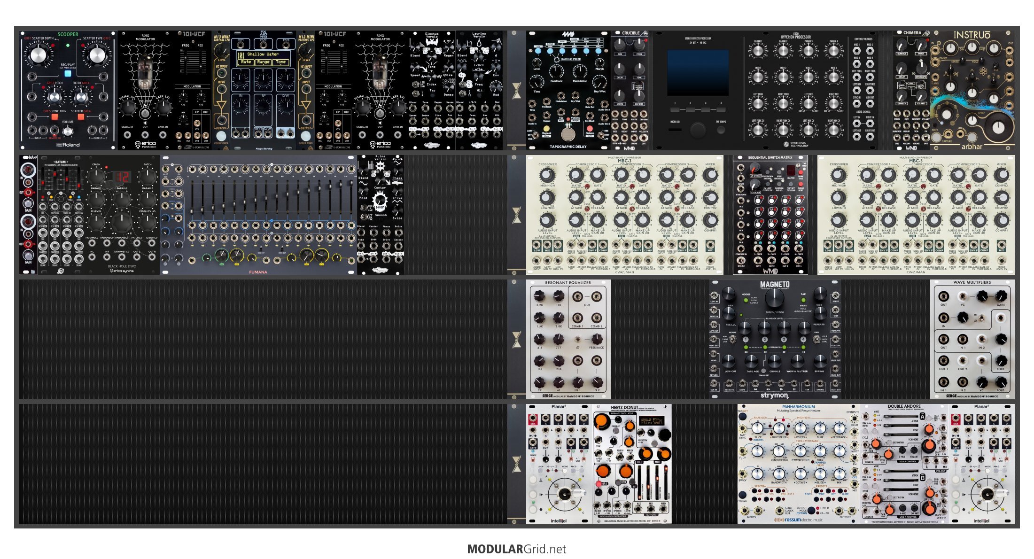Tap the round sensor on Tapographic Delay
This screenshot has width=1034, height=559.
pos(568,135)
